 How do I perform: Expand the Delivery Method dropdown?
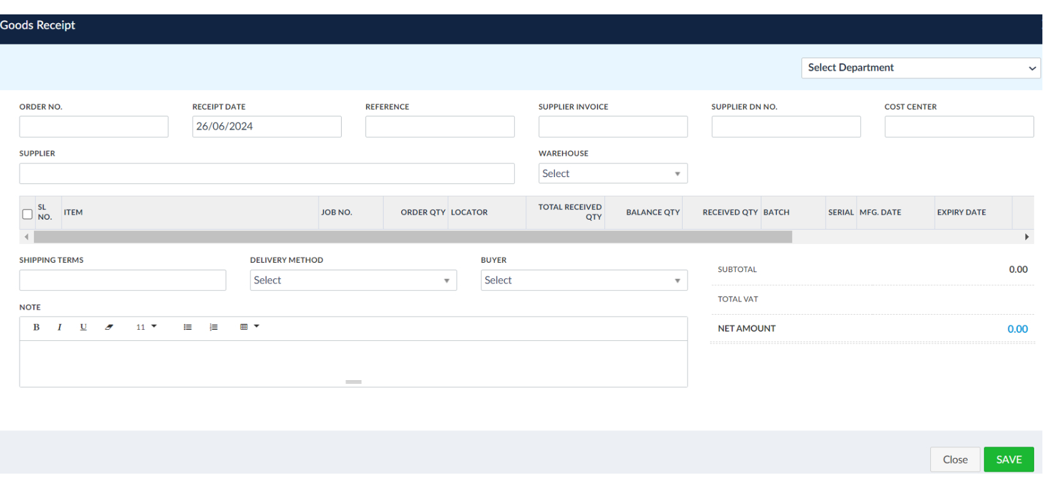tap(353, 280)
